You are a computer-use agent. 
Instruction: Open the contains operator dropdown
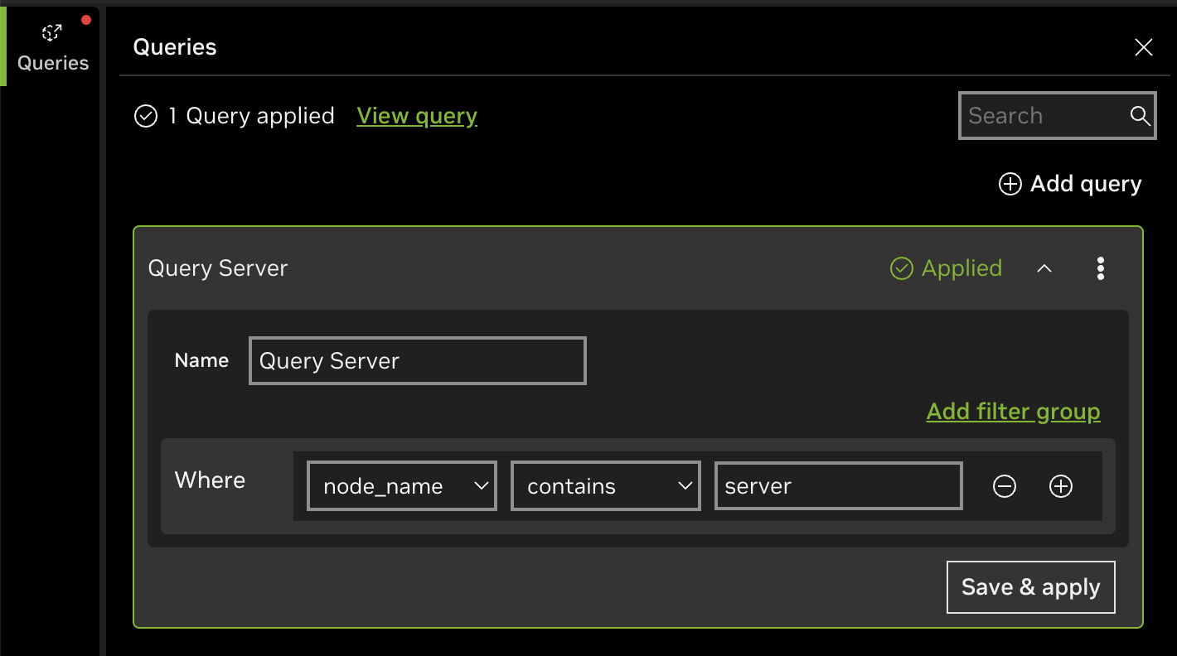tap(606, 486)
